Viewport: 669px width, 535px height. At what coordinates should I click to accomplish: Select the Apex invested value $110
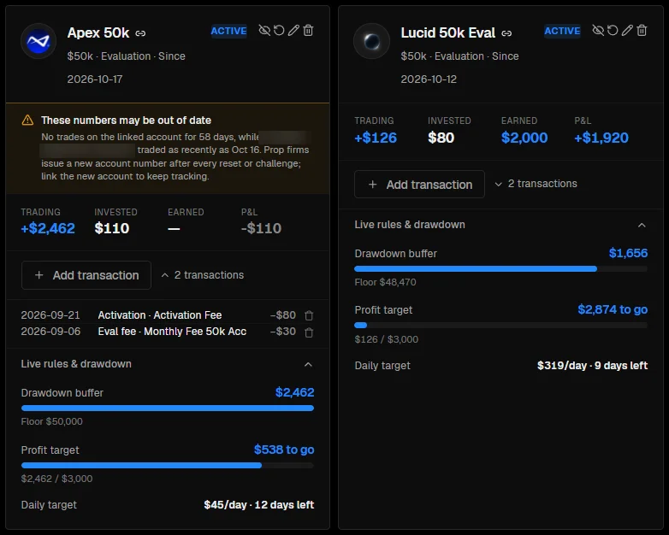112,228
